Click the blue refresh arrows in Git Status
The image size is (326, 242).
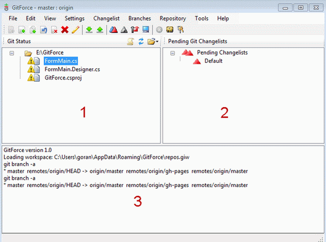pos(141,41)
